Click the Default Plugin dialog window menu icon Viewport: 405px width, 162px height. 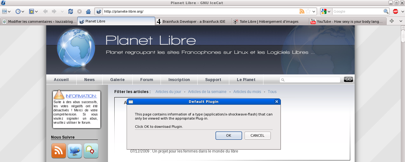point(131,102)
